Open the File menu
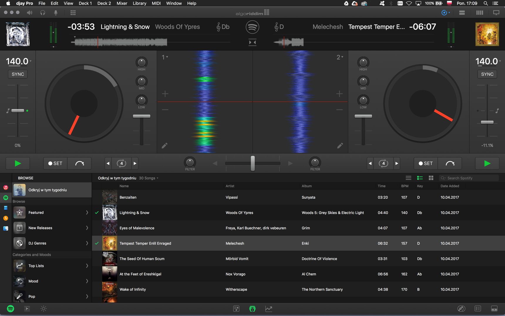This screenshot has height=316, width=505. [x=42, y=3]
